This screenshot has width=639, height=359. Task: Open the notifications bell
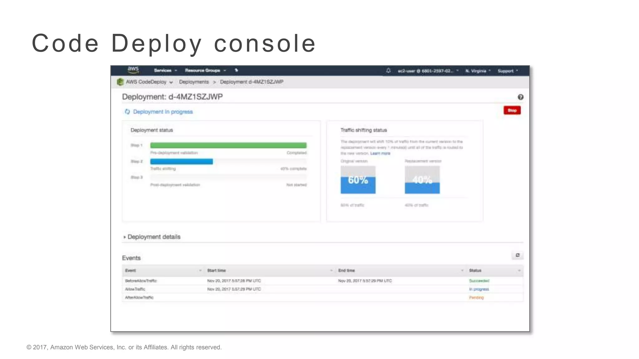point(388,71)
